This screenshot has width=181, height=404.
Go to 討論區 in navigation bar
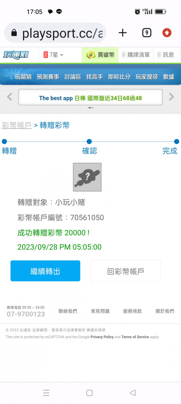pos(72,77)
